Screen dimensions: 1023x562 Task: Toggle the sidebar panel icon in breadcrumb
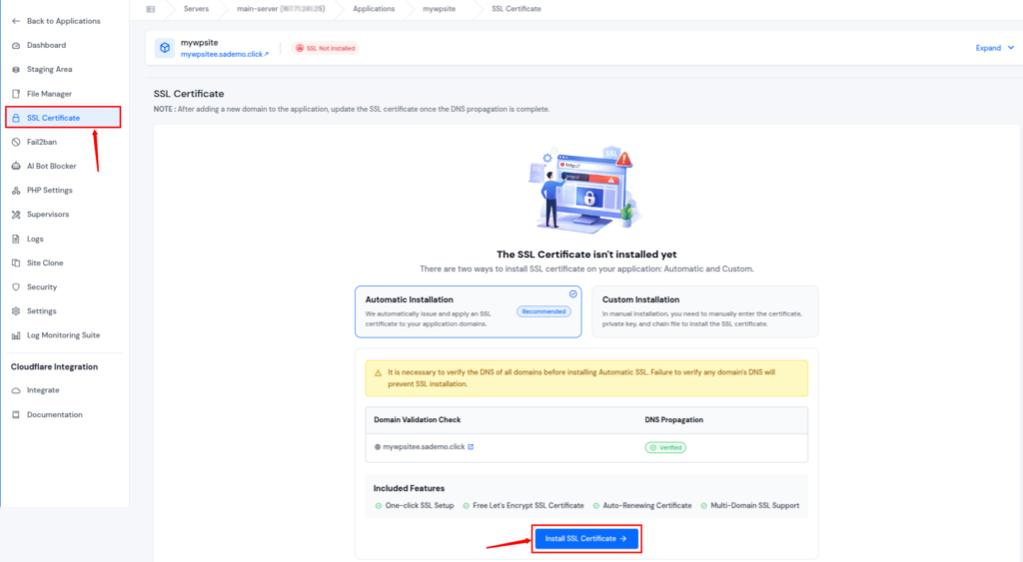[x=151, y=9]
